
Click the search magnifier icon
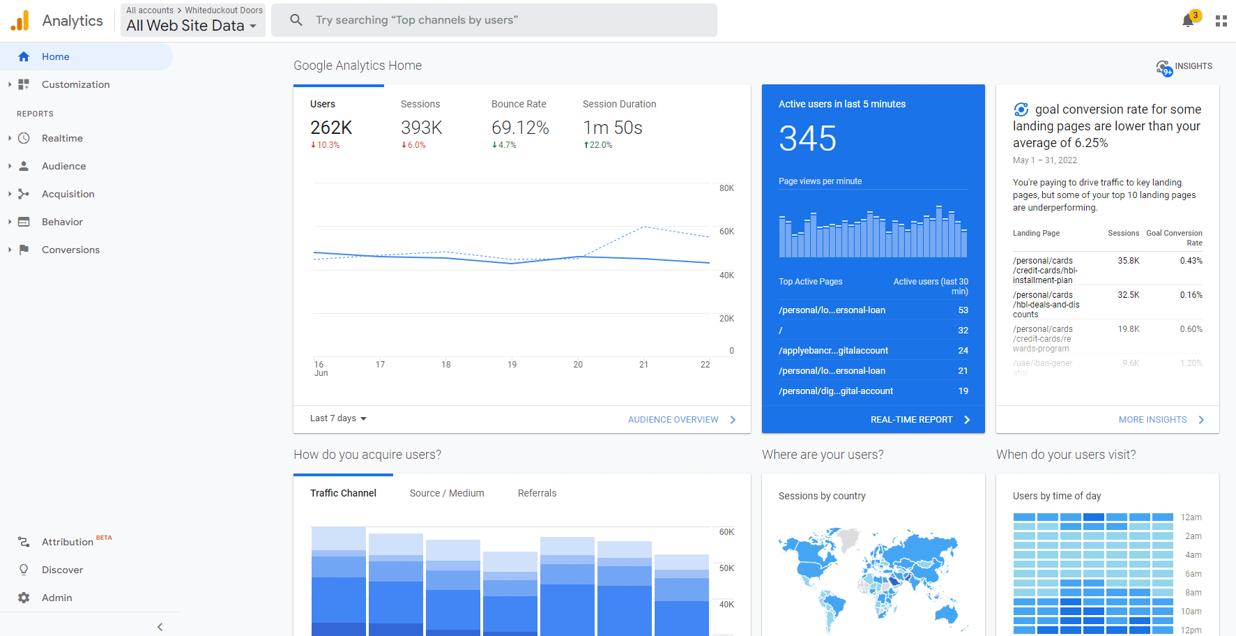coord(296,20)
